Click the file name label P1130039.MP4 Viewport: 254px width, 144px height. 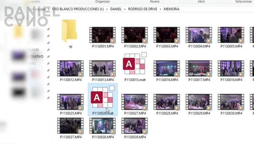(x=135, y=137)
